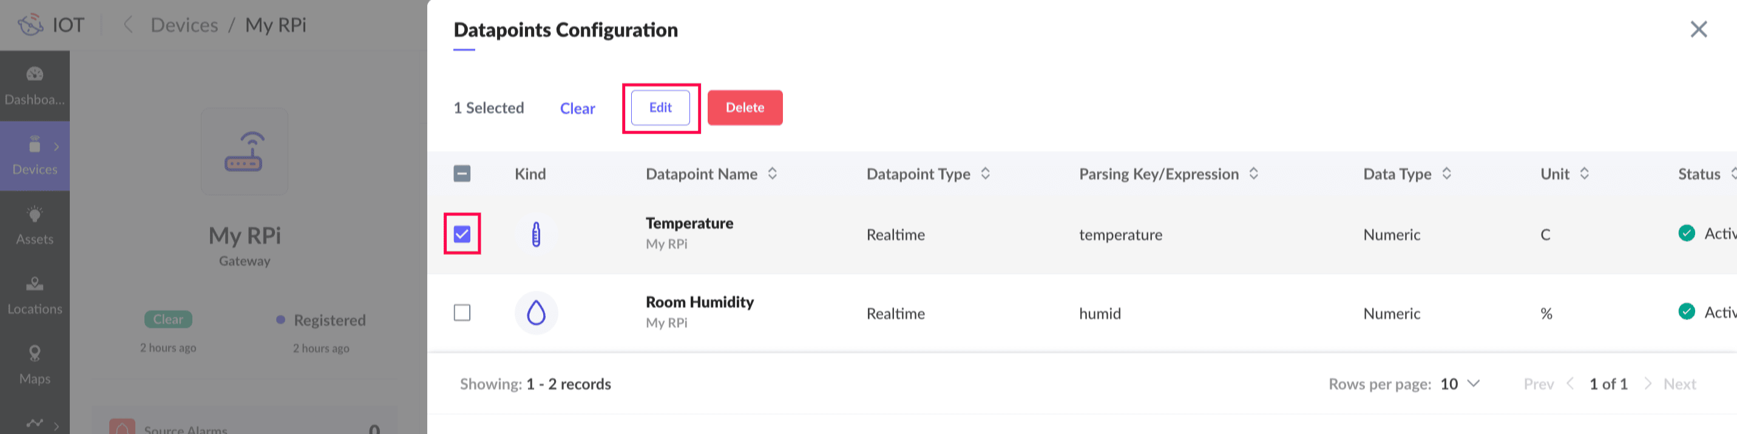Close the Datapoints Configuration panel

coord(1698,29)
